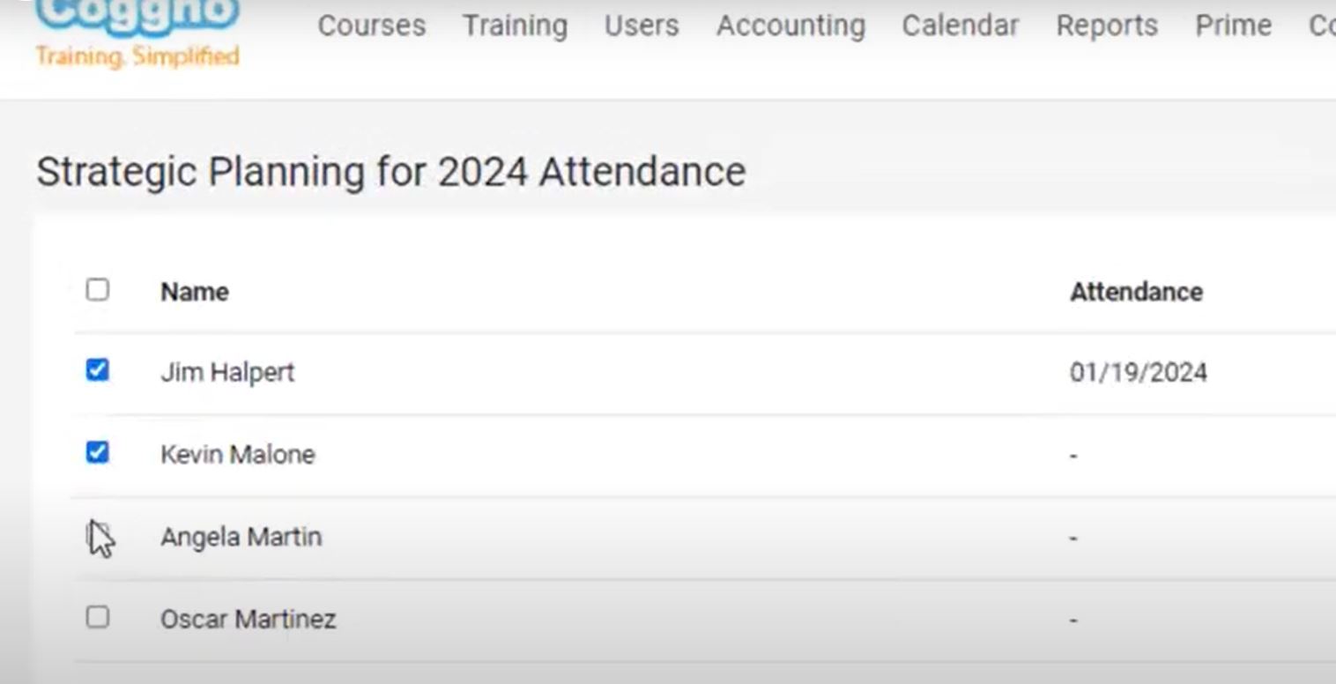Click the Attendance column header
1336x684 pixels.
1136,292
